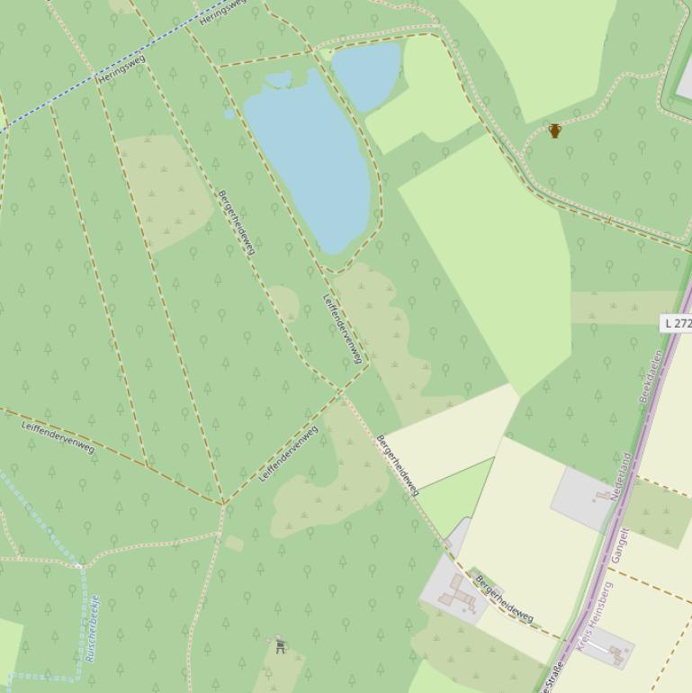692x693 pixels.
Task: Select the largest blue lake
Action: (310, 161)
